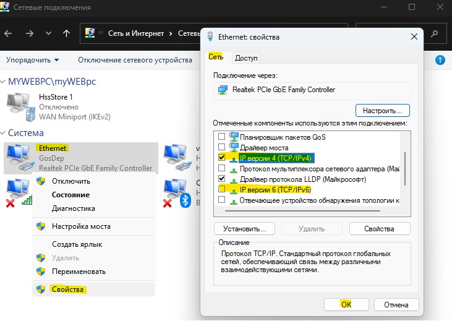Click the breadcrumb chevron after Сеть и Интернет
Screen dimensions: 452x321
[171, 34]
